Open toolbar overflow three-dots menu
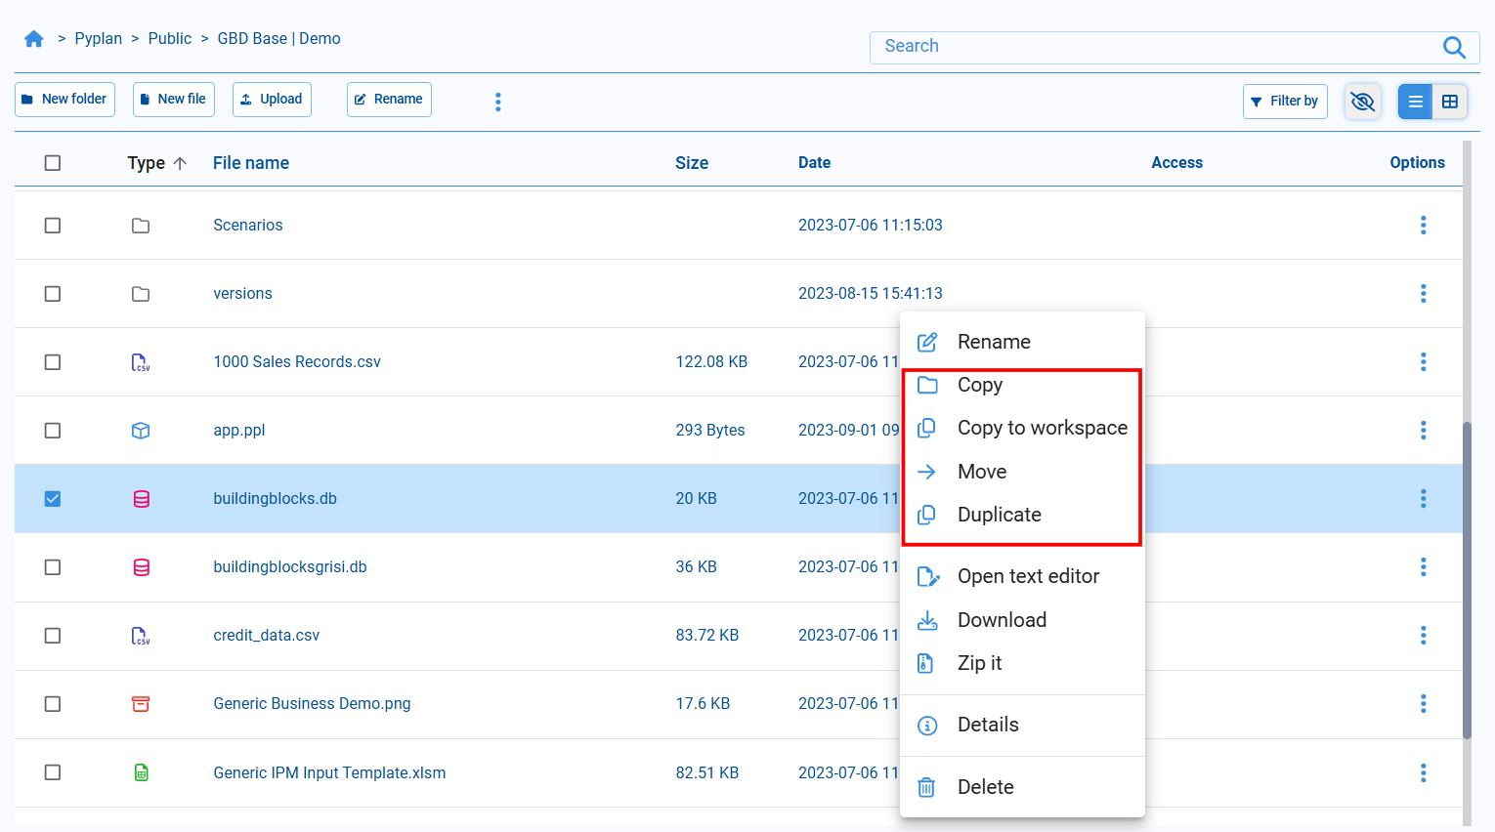The height and width of the screenshot is (832, 1495). click(x=498, y=102)
